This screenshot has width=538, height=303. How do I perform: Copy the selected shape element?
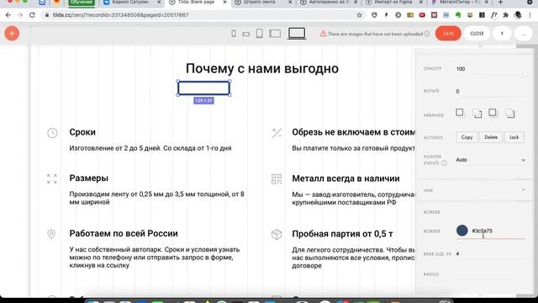pyautogui.click(x=467, y=137)
